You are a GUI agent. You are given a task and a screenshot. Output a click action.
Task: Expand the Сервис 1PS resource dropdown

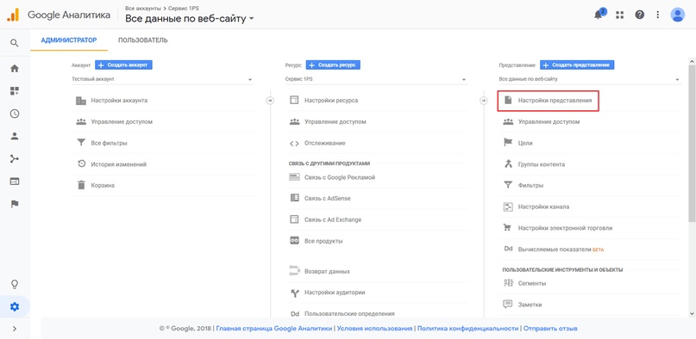pos(376,79)
